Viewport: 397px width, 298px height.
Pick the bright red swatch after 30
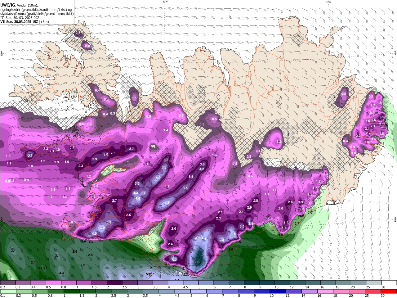tap(389, 291)
